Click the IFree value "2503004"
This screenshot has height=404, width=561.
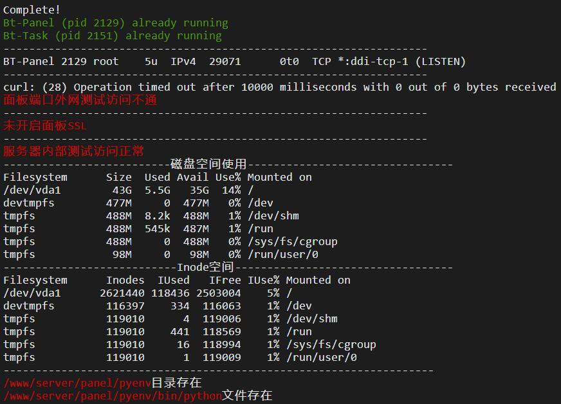tap(219, 293)
